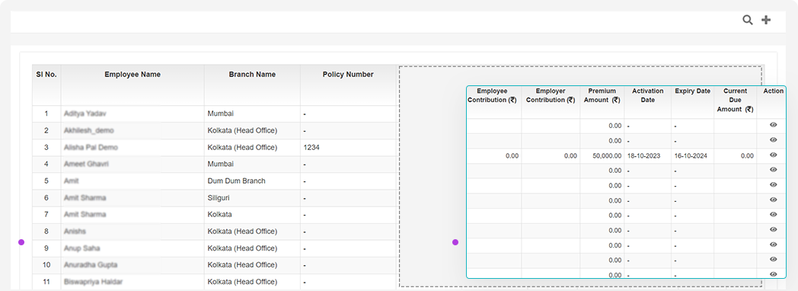This screenshot has width=798, height=291.
Task: Select employee Alisha Pal Demo
Action: 91,148
